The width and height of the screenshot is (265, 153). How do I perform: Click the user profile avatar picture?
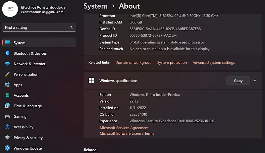click(x=10, y=9)
